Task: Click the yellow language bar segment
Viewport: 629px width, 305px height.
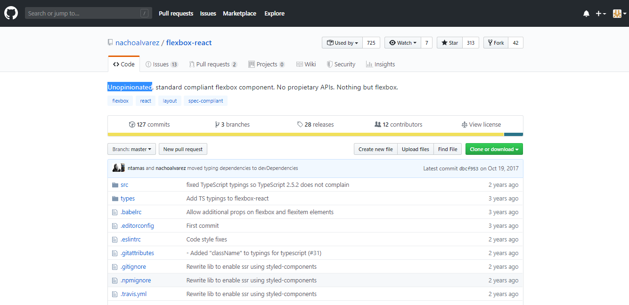Action: point(306,135)
